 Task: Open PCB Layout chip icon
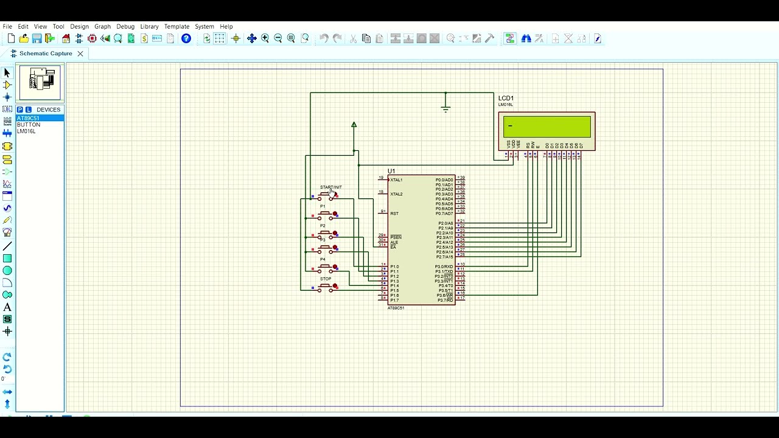coord(92,38)
